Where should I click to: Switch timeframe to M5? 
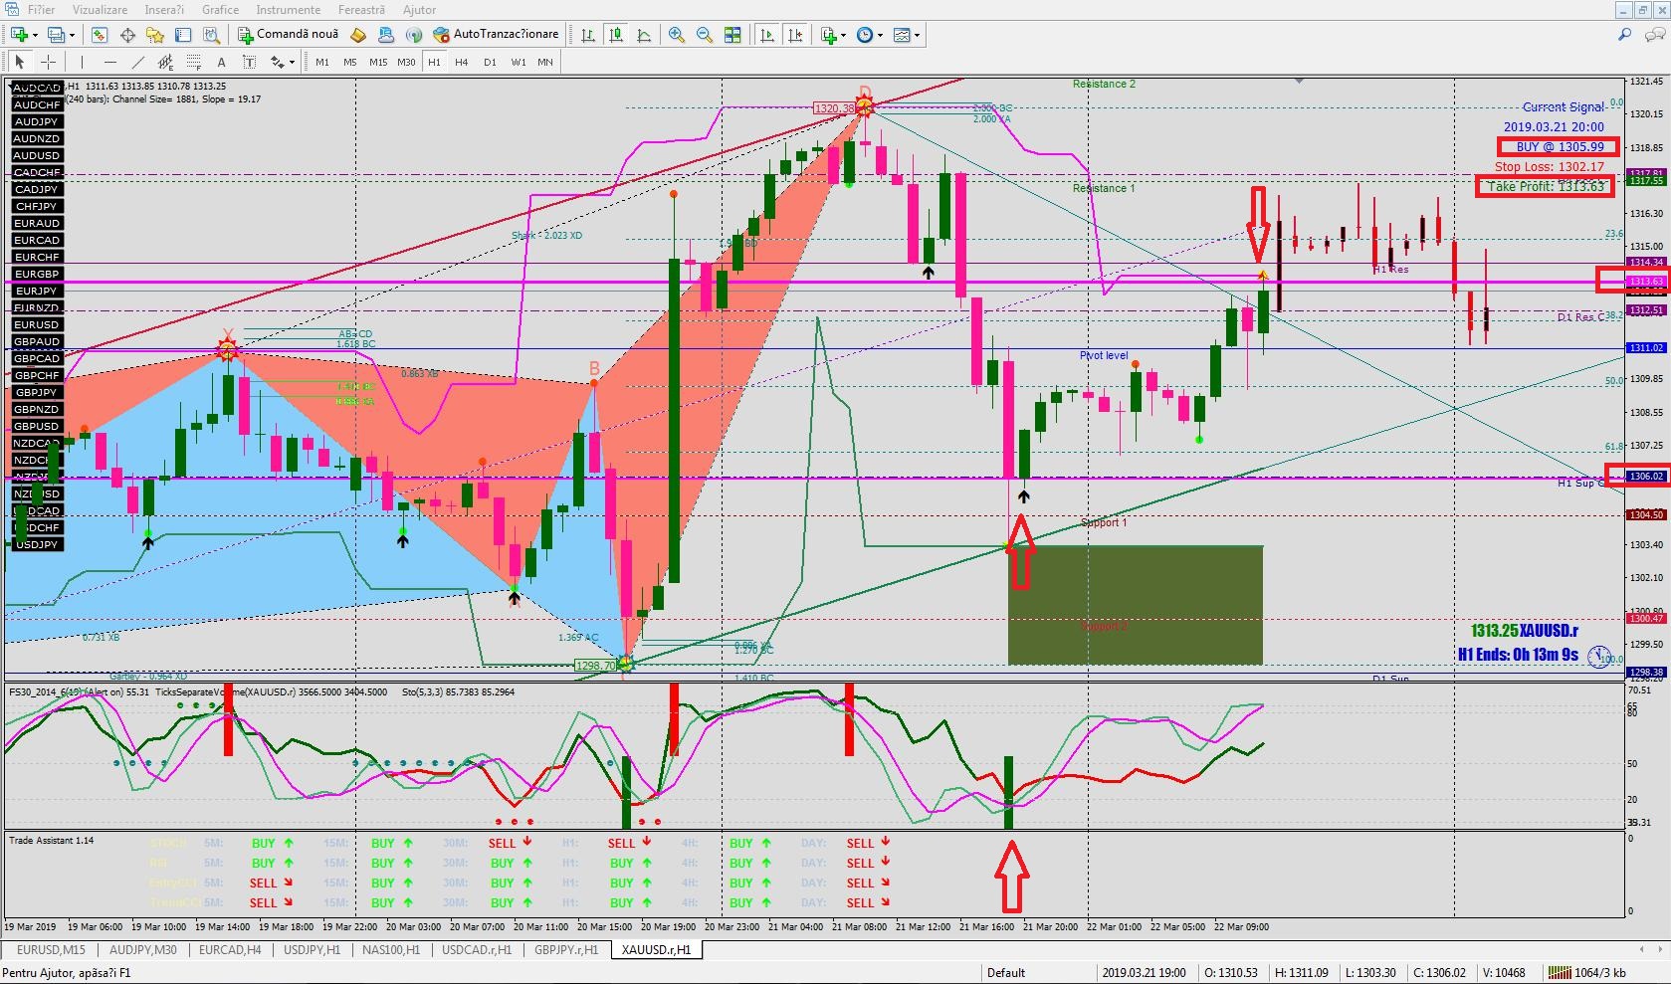350,62
